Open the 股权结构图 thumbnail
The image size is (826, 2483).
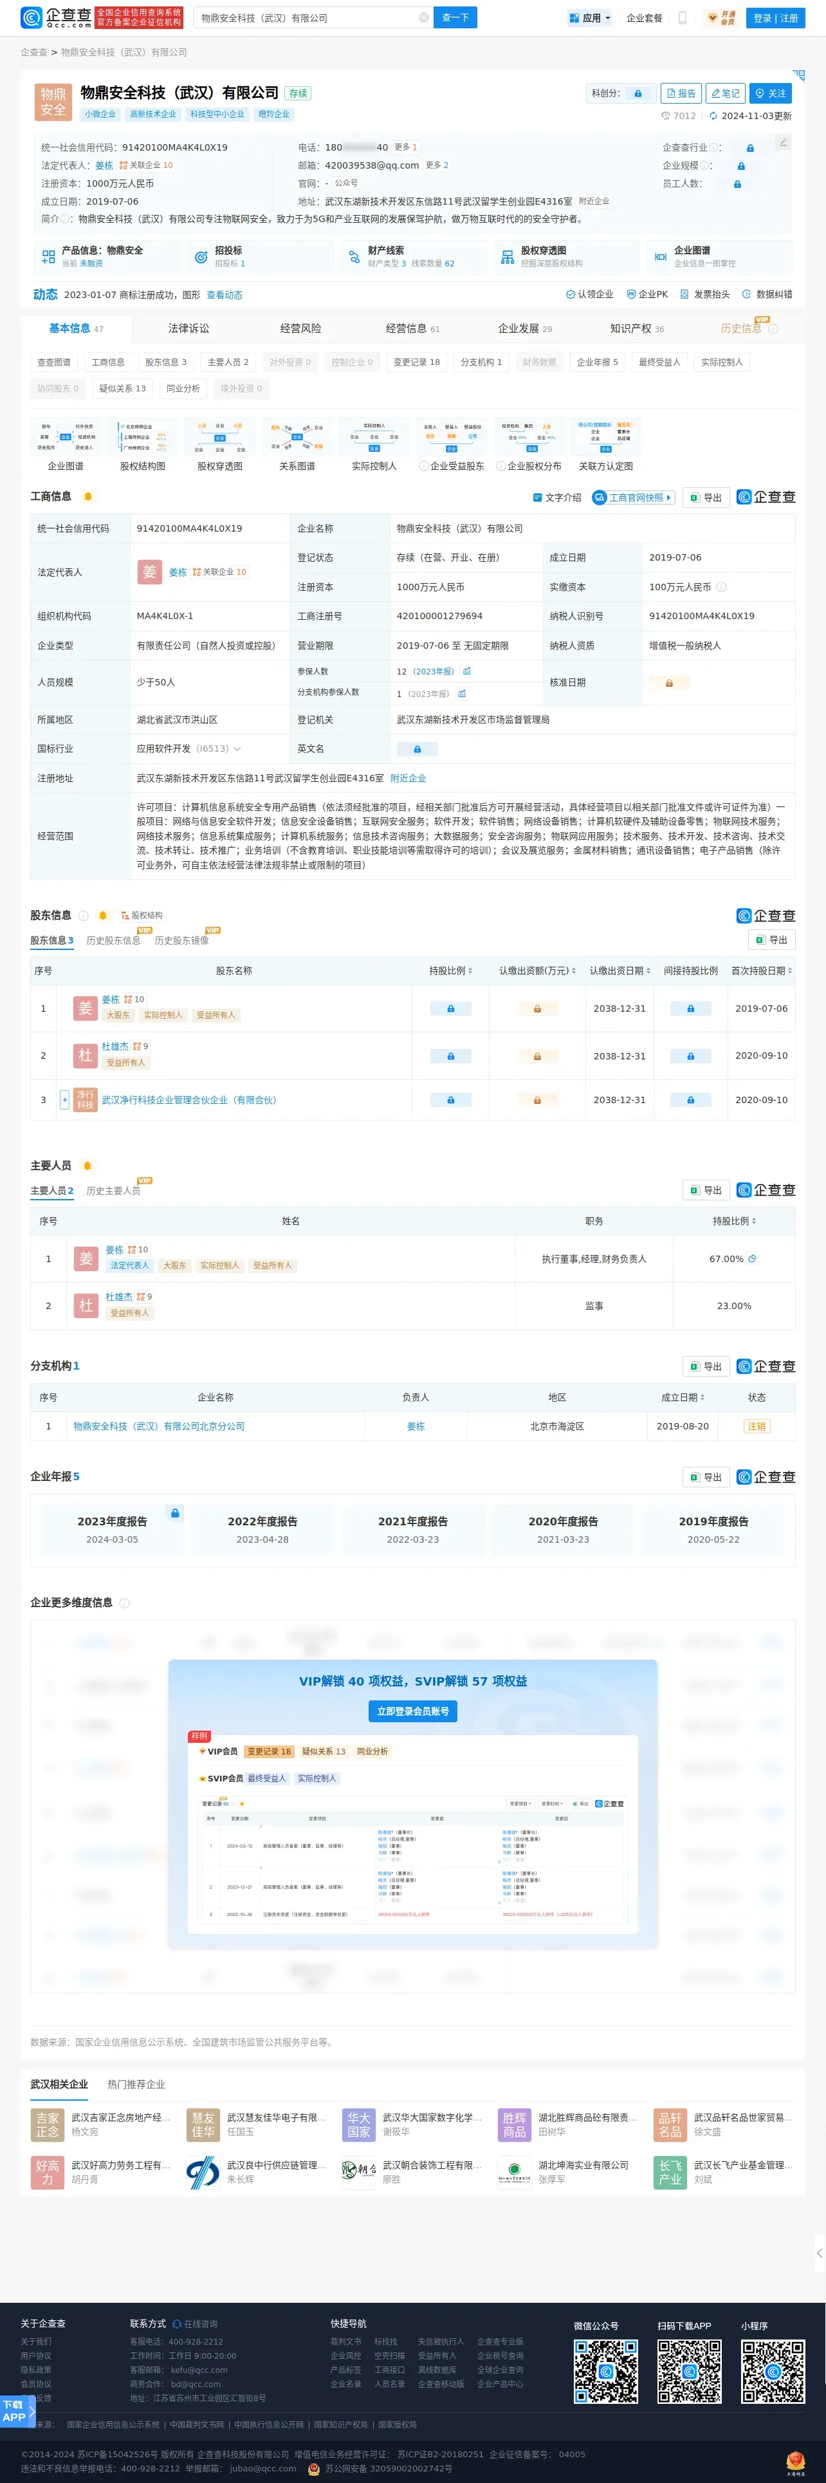(143, 445)
